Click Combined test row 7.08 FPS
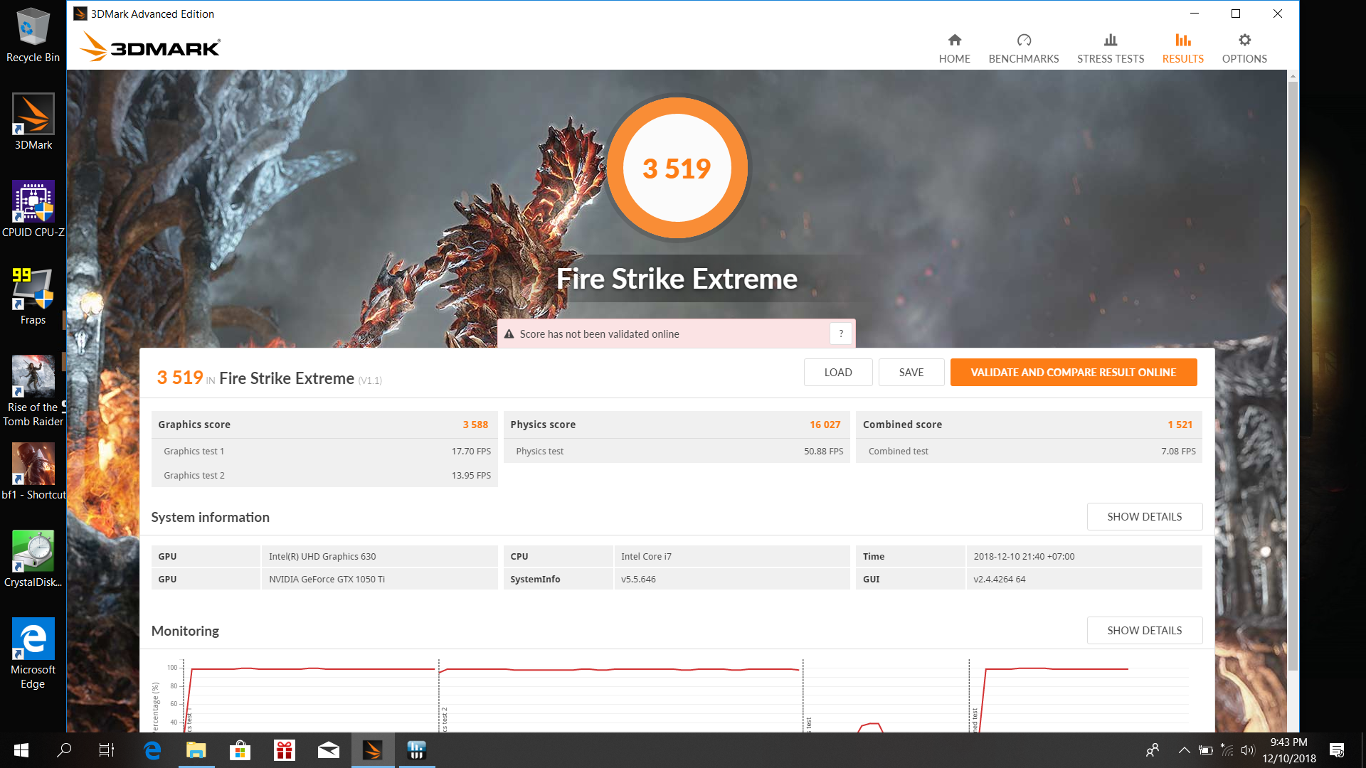The image size is (1366, 768). click(1029, 451)
